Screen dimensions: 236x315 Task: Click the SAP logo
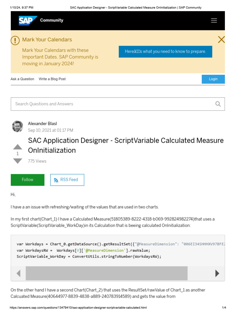(x=28, y=21)
